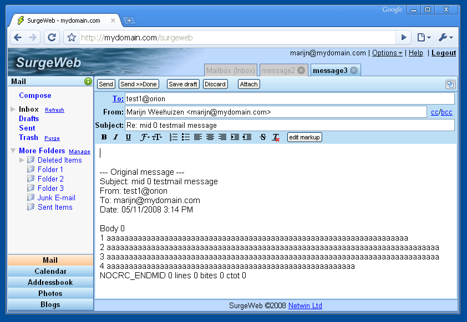
Task: Click the remove formatting icon
Action: tap(276, 137)
